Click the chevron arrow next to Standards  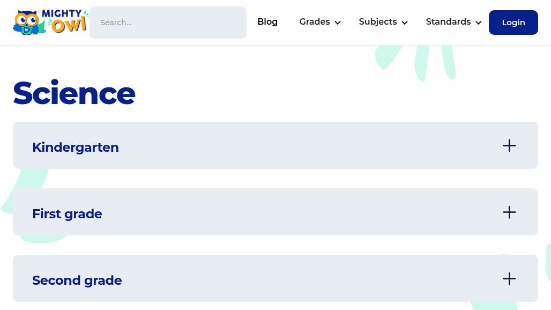click(478, 23)
